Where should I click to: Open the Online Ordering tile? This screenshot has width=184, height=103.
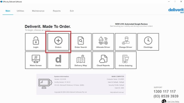click(126, 60)
